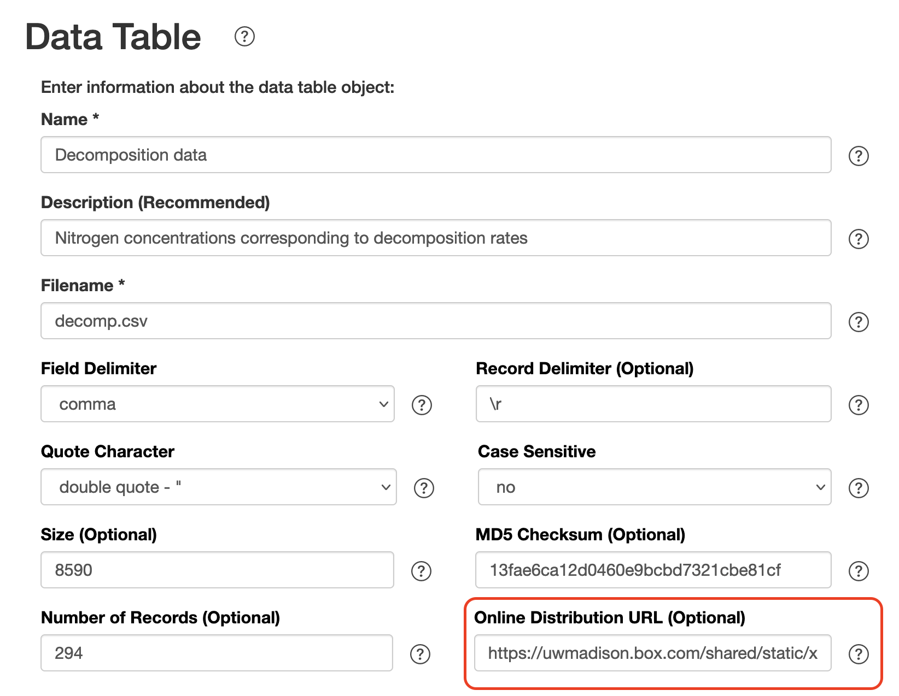Click Case Sensitive help icon

point(859,488)
